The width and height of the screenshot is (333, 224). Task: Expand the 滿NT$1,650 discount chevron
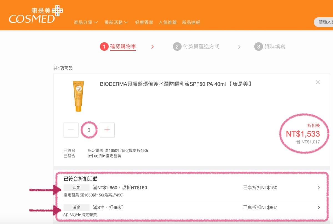pyautogui.click(x=319, y=188)
